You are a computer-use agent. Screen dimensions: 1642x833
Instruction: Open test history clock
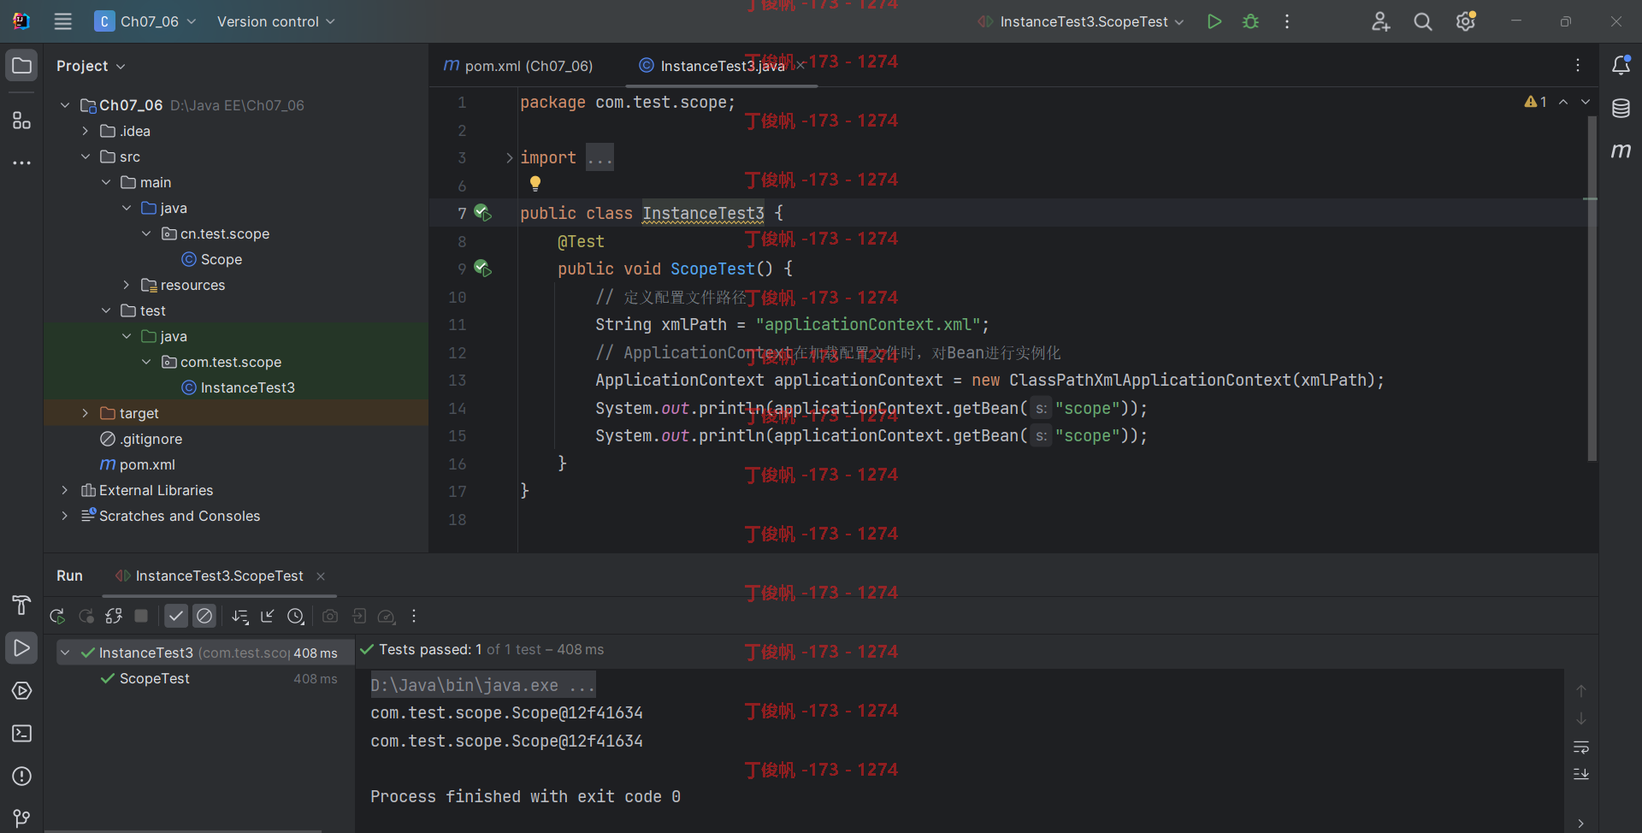point(296,616)
